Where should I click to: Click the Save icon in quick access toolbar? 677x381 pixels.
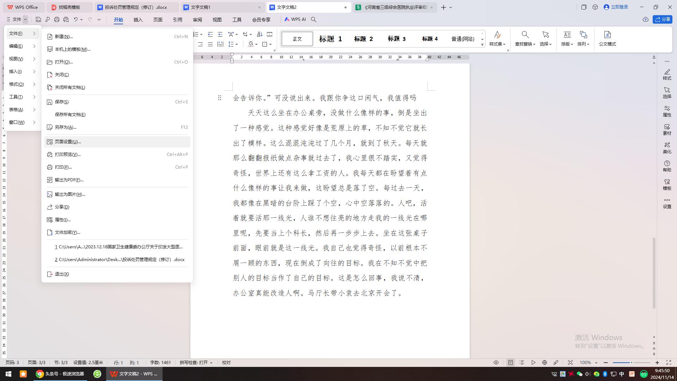(38, 19)
